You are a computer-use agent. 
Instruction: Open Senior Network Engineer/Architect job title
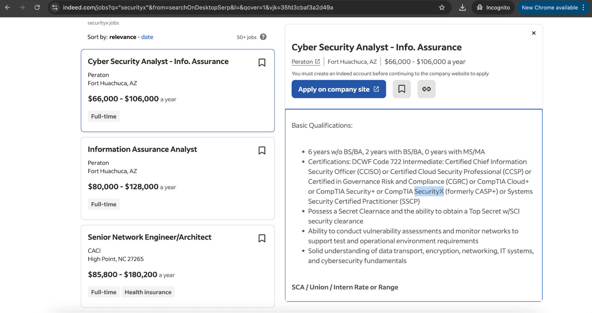point(150,237)
